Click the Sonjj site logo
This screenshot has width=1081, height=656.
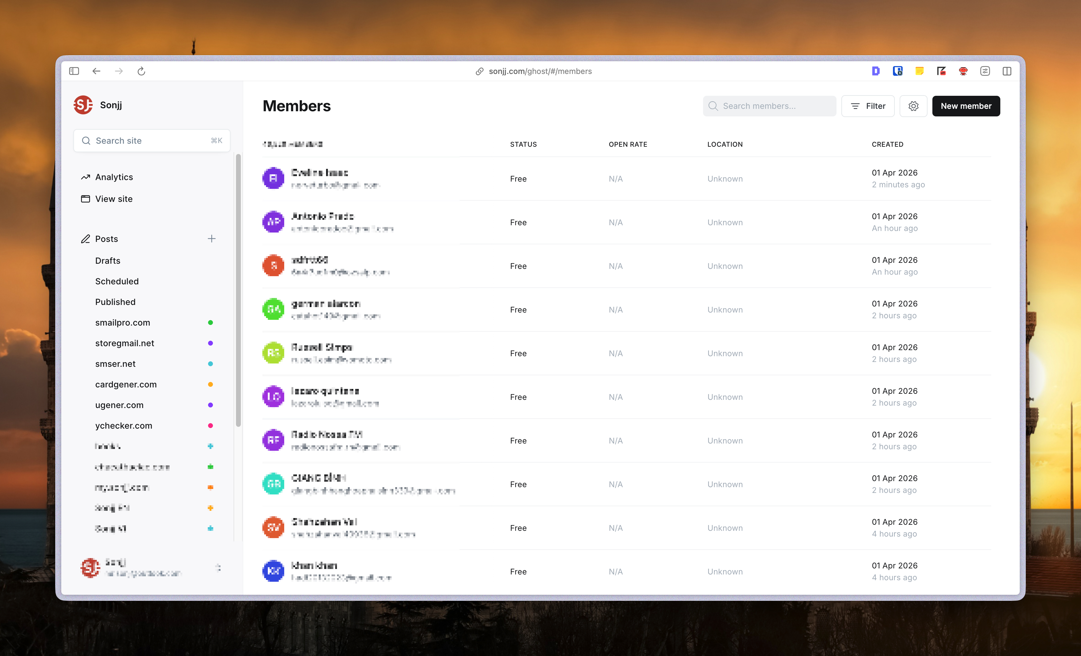tap(83, 105)
